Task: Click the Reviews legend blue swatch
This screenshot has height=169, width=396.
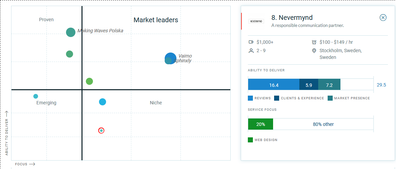Action: [x=250, y=98]
